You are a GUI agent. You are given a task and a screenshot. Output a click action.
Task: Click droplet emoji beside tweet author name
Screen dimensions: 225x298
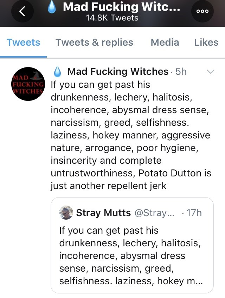[58, 72]
